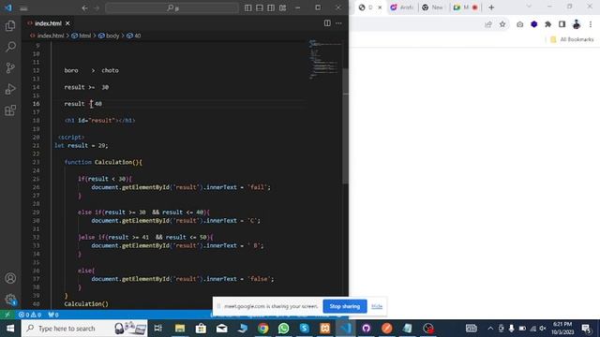Open Skype from taskbar

click(x=304, y=329)
